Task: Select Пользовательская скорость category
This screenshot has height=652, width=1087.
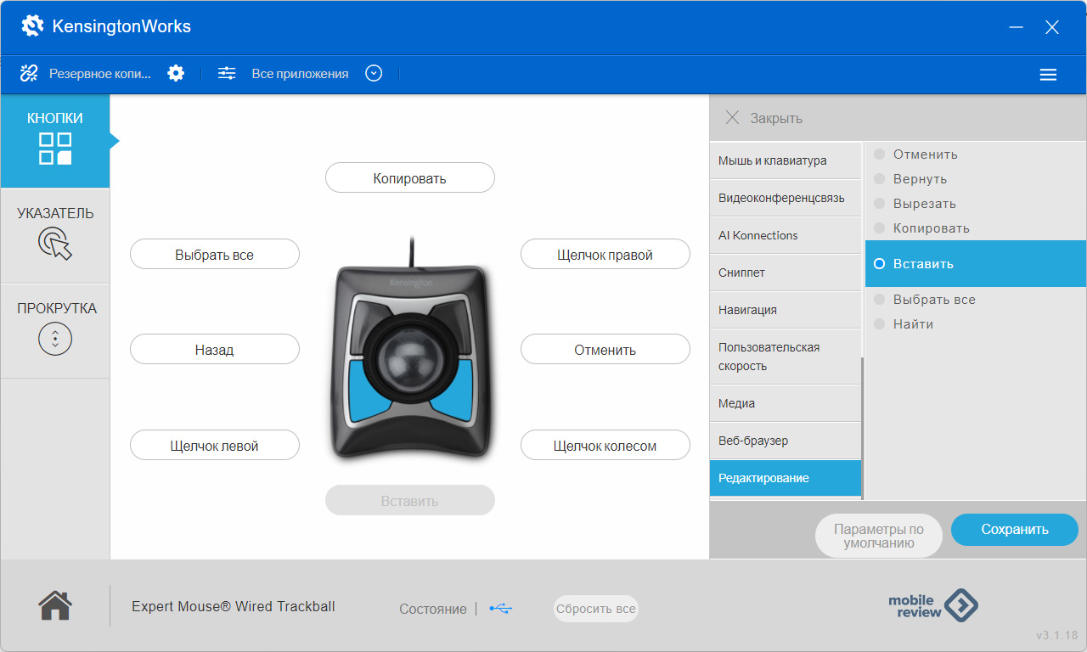Action: click(786, 357)
